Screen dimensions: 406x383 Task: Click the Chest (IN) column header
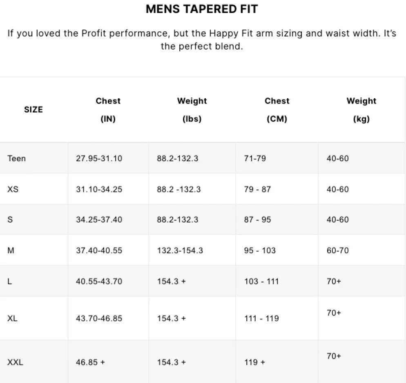click(x=108, y=110)
